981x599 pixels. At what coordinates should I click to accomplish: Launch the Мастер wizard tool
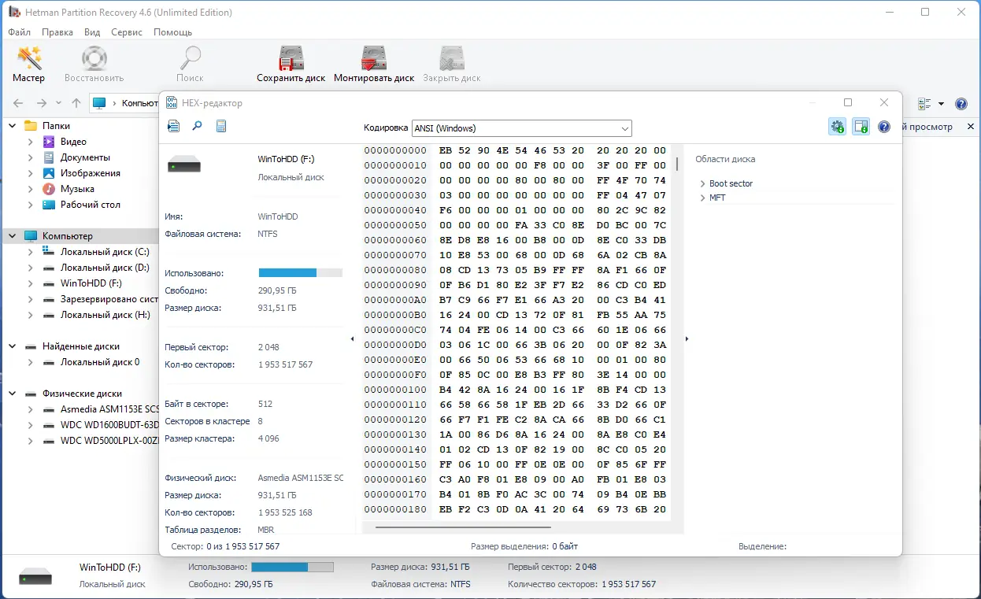point(28,64)
